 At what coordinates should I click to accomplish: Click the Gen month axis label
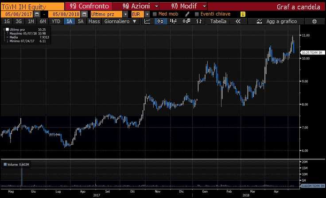(205, 191)
